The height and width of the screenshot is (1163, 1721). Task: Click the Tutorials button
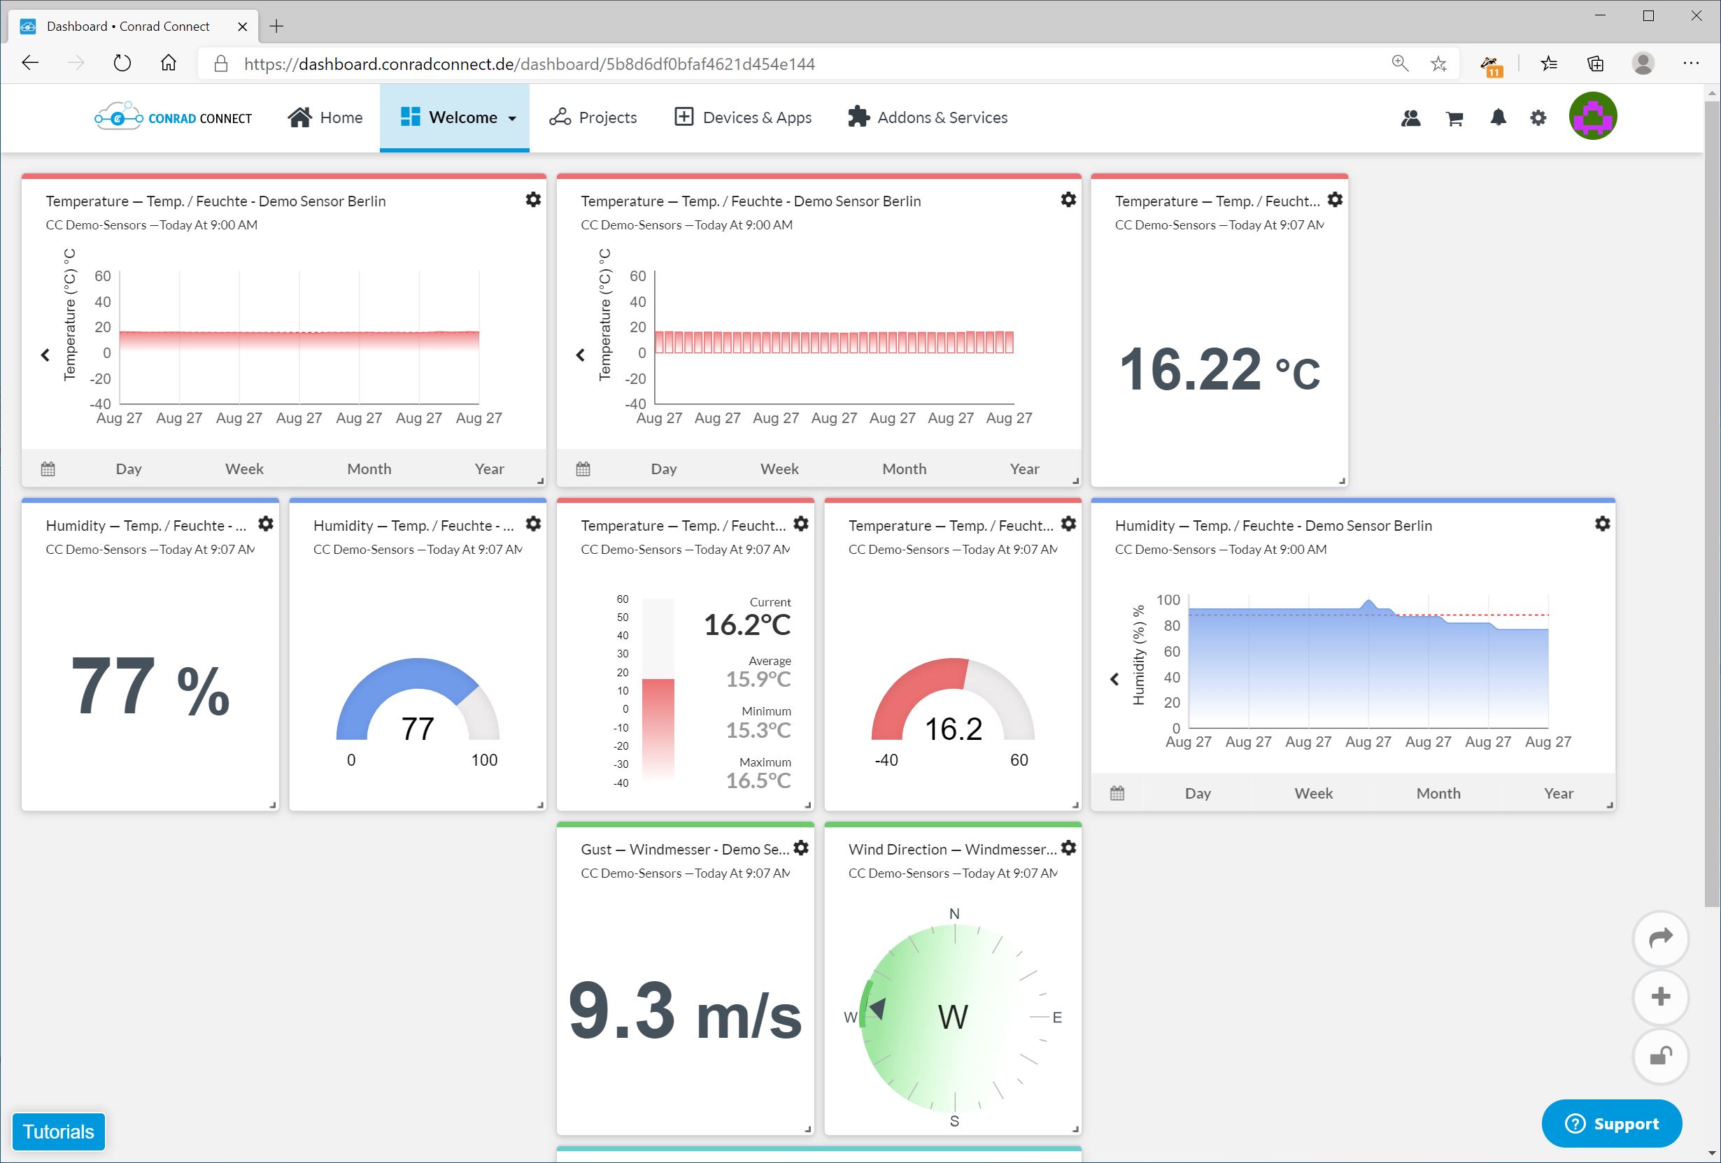(x=59, y=1131)
